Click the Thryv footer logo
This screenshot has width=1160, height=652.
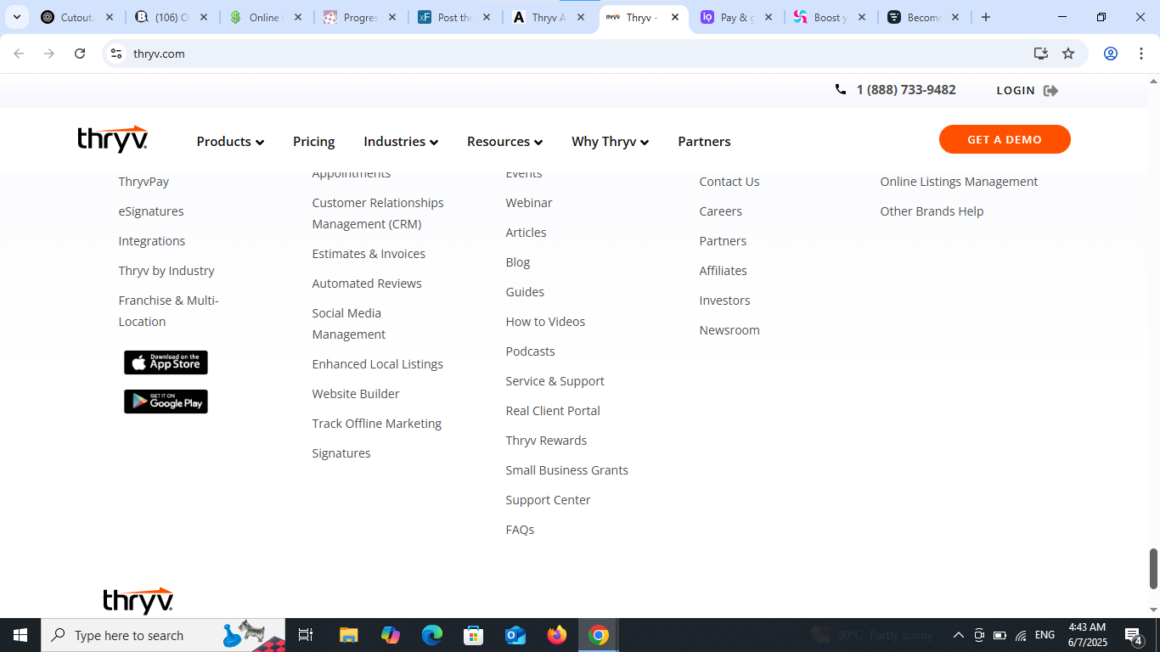(138, 600)
